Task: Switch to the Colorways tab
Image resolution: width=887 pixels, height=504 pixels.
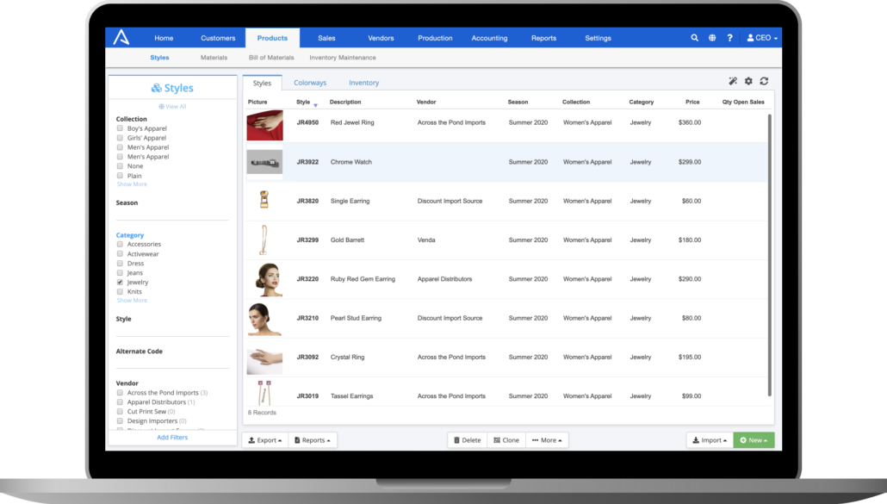Action: pyautogui.click(x=310, y=83)
